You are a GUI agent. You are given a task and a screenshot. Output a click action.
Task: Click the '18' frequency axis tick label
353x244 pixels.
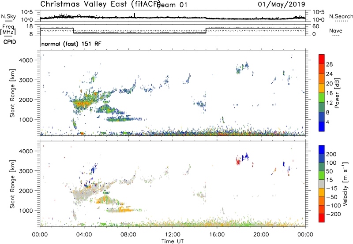coord(30,26)
